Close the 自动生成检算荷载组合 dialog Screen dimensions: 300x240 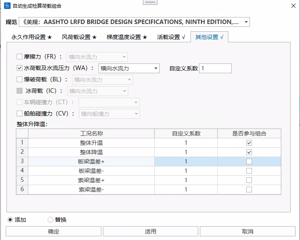coord(293,6)
